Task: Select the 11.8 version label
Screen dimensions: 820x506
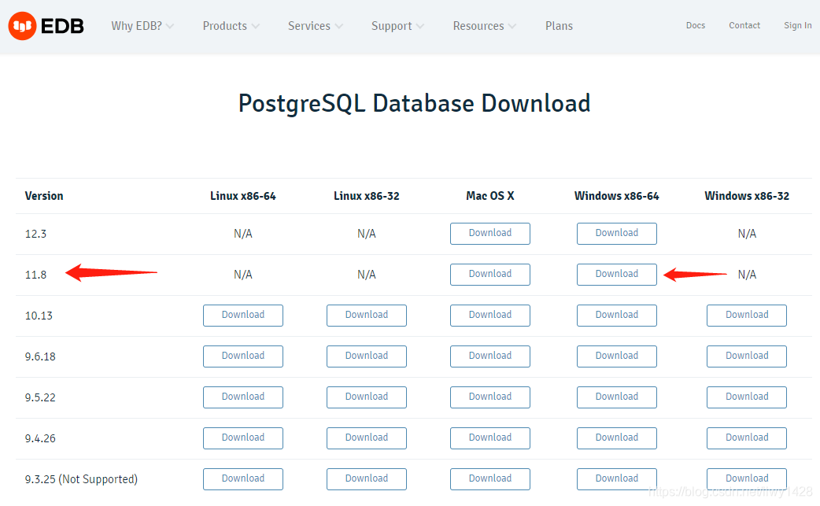Action: [35, 275]
